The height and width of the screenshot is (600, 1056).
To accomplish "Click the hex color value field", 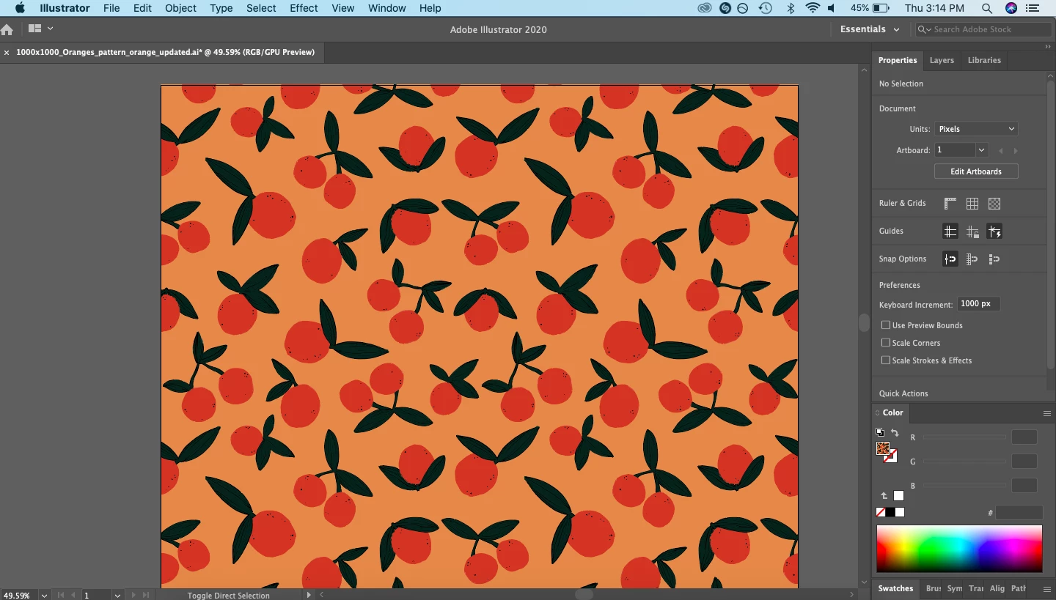I will [x=1019, y=513].
